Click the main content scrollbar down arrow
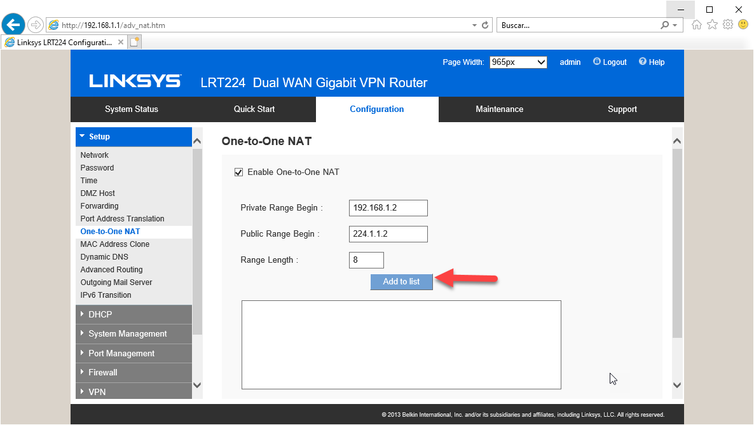Image resolution: width=754 pixels, height=425 pixels. click(676, 386)
